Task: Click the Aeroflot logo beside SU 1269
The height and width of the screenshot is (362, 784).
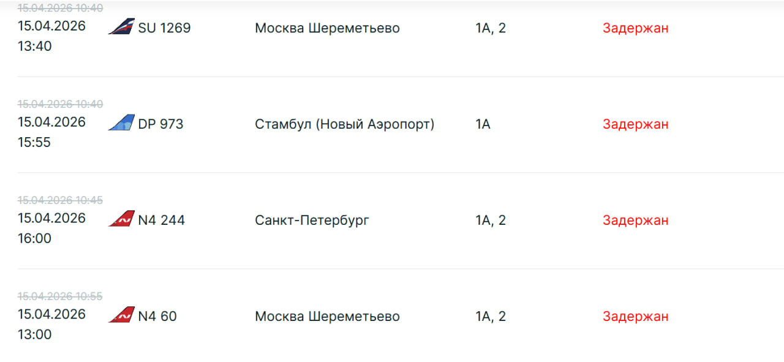Action: (121, 26)
